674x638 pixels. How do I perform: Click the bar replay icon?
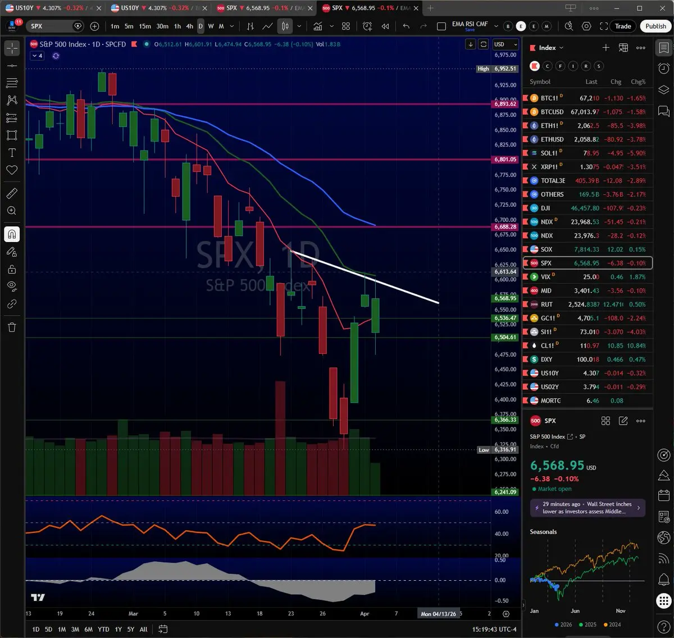[385, 26]
